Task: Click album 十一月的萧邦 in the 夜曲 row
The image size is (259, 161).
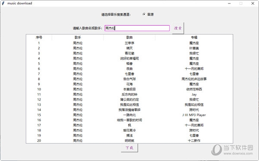Action: click(x=194, y=69)
